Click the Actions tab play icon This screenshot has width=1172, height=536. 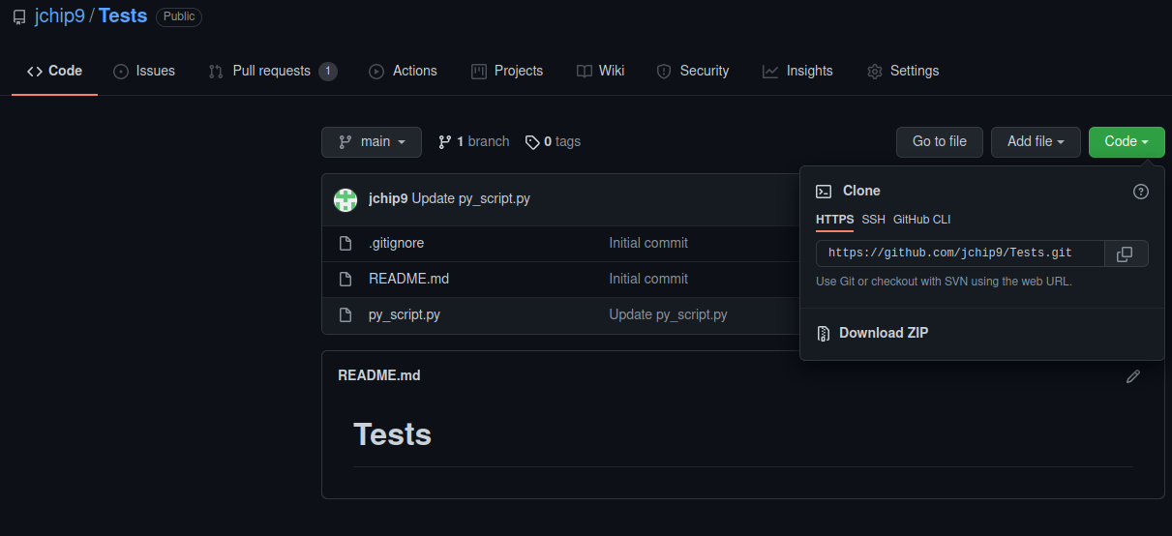click(376, 72)
